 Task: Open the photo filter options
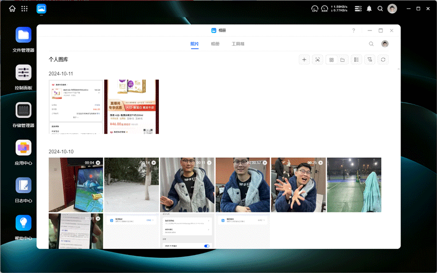[x=370, y=60]
